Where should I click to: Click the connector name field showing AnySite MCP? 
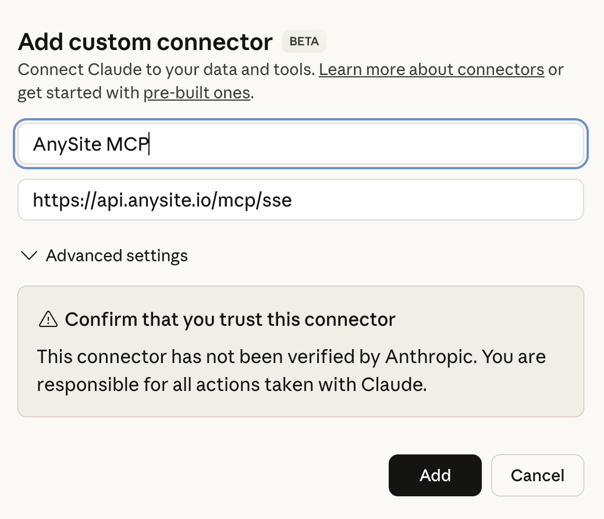coord(301,144)
